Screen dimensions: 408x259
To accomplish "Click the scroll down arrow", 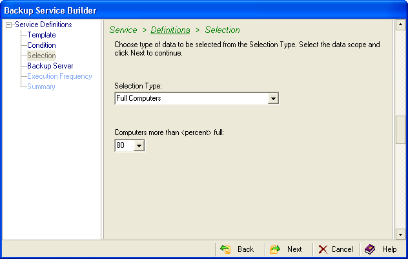I will pyautogui.click(x=400, y=234).
